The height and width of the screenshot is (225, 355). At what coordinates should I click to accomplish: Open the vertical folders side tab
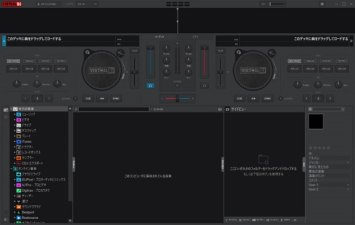point(74,164)
